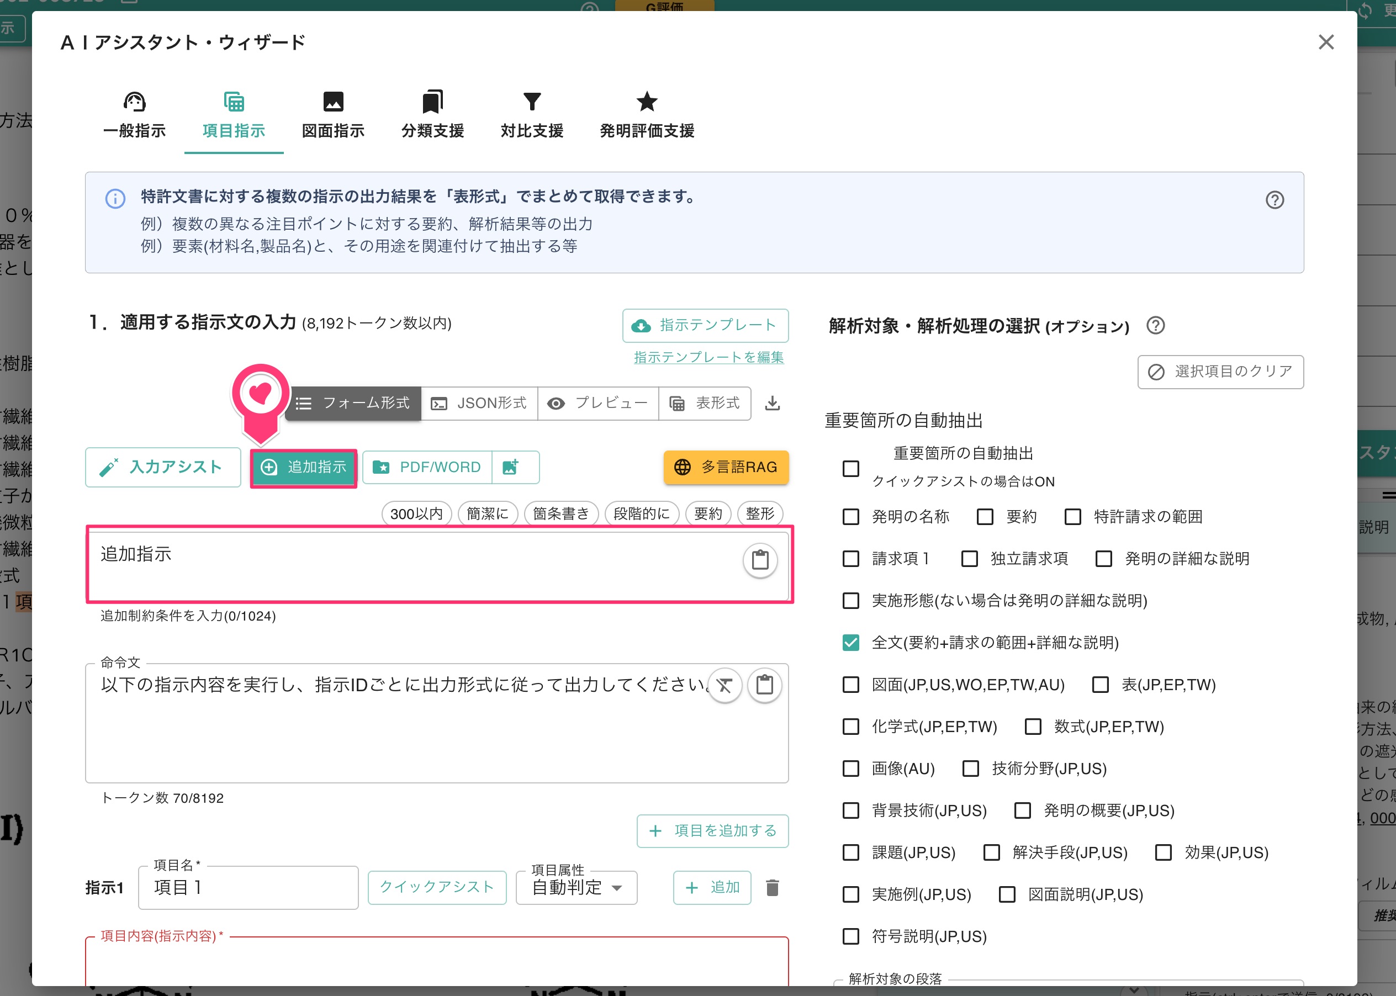This screenshot has height=996, width=1396.
Task: Click 項目を追加する button
Action: point(713,831)
